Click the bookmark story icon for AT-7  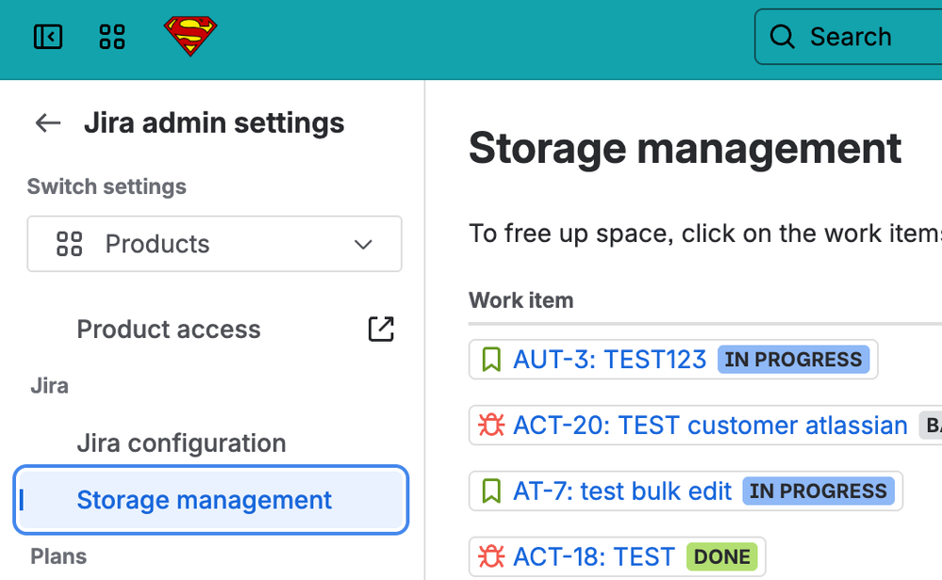pyautogui.click(x=491, y=491)
